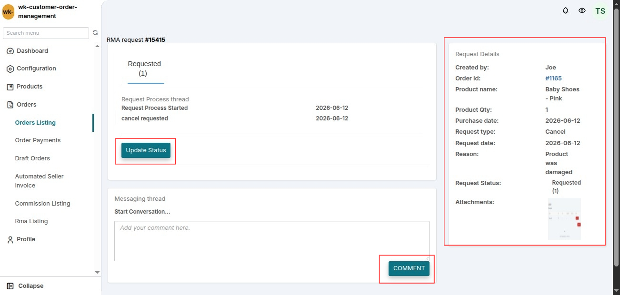Click the sidebar scroll down arrow
This screenshot has width=620, height=295.
click(x=98, y=272)
